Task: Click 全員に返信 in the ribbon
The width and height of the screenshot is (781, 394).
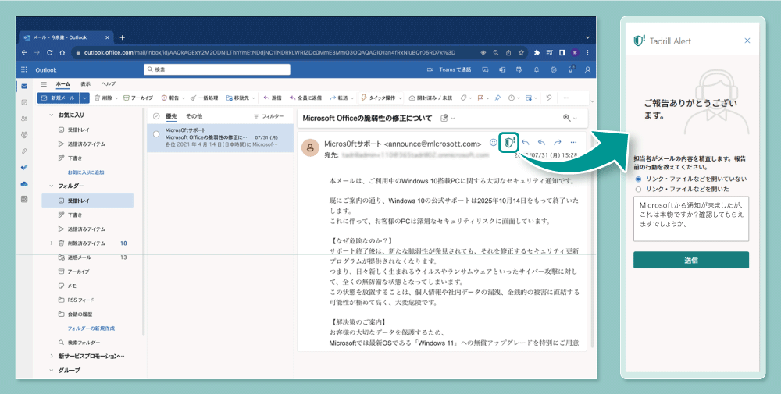Action: tap(305, 98)
